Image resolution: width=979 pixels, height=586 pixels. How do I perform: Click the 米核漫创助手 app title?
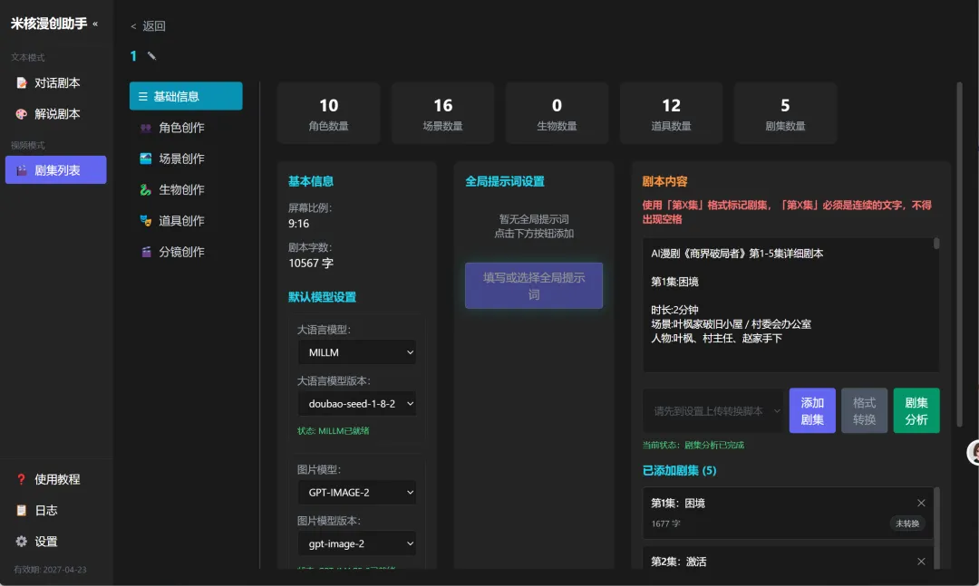coord(49,24)
